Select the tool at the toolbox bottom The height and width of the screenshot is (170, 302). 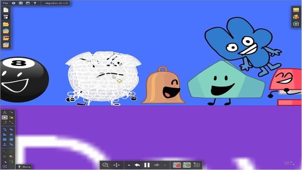pyautogui.click(x=5, y=167)
